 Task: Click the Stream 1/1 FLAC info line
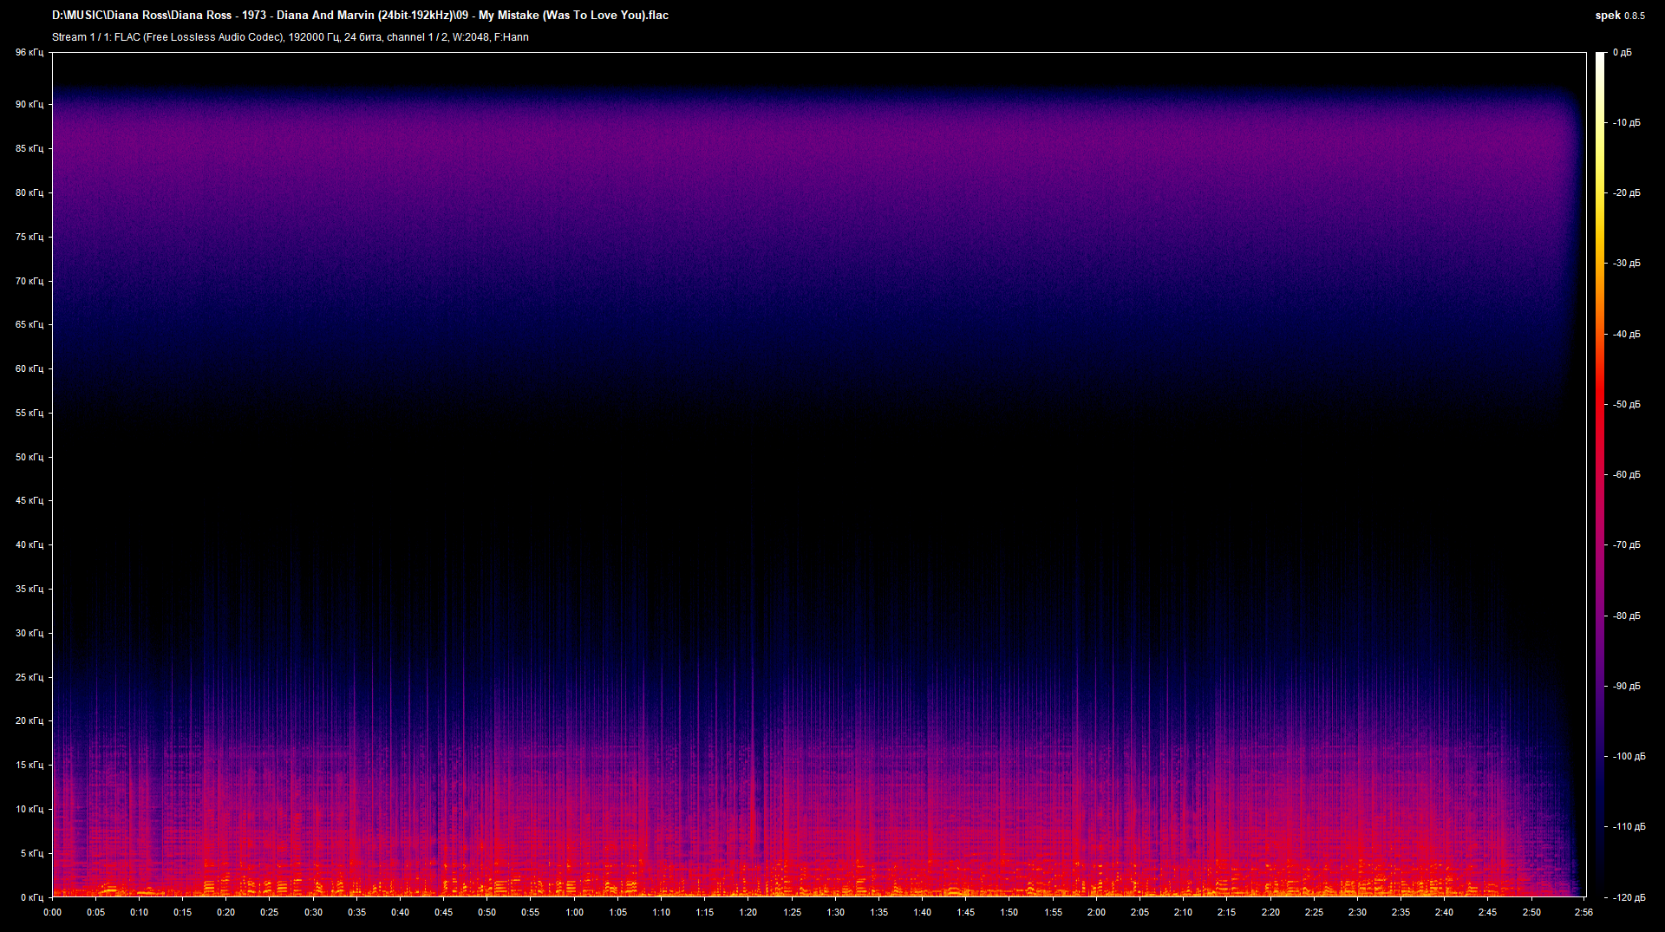point(291,37)
